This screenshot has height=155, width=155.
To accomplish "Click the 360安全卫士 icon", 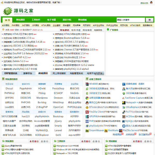I will pyautogui.click(x=87, y=94).
